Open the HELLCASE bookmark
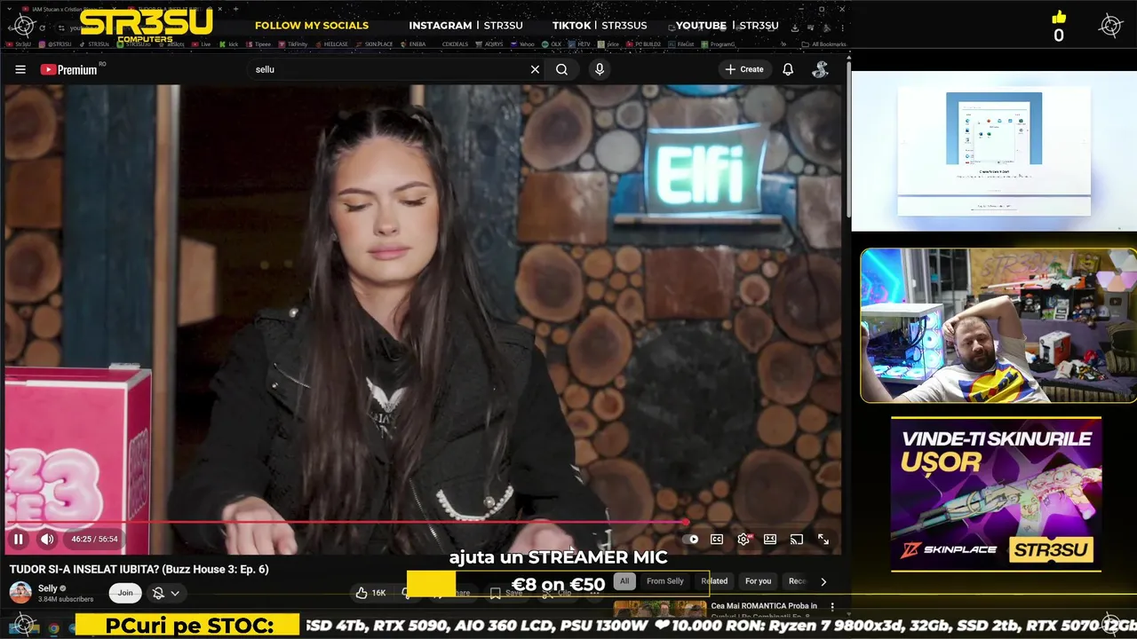The image size is (1137, 639). click(x=331, y=43)
